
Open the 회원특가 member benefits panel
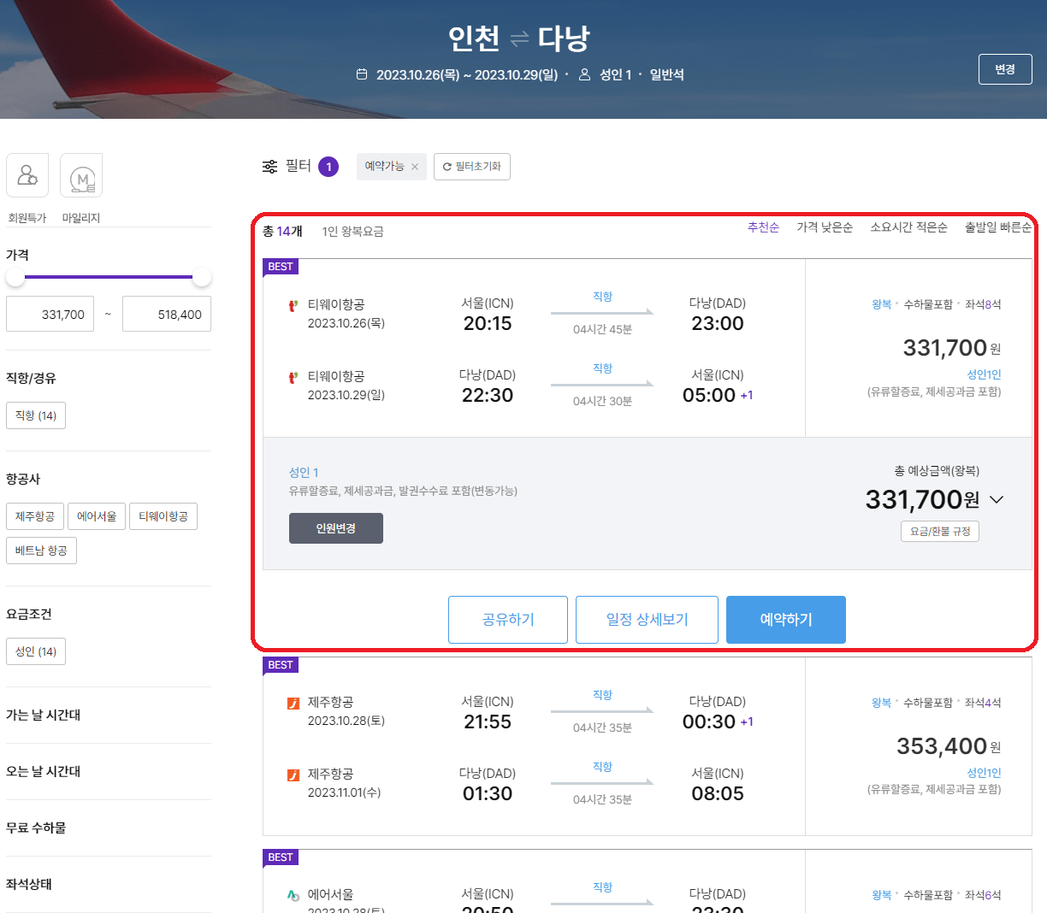[27, 175]
